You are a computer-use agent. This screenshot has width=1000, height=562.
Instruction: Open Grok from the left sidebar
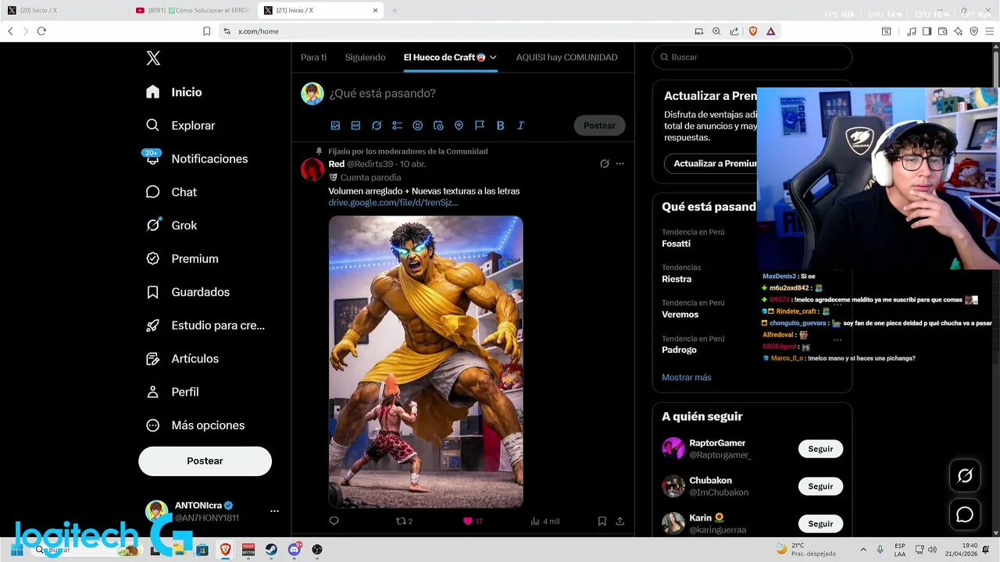click(172, 226)
